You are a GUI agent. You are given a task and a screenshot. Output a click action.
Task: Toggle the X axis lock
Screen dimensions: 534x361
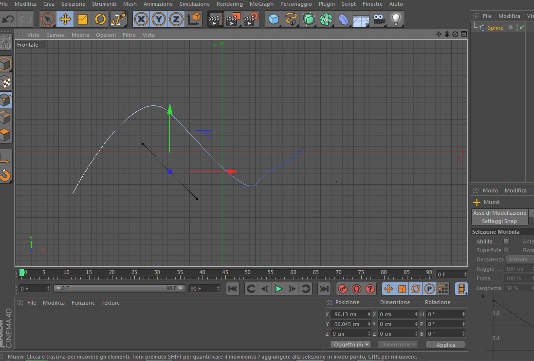141,19
